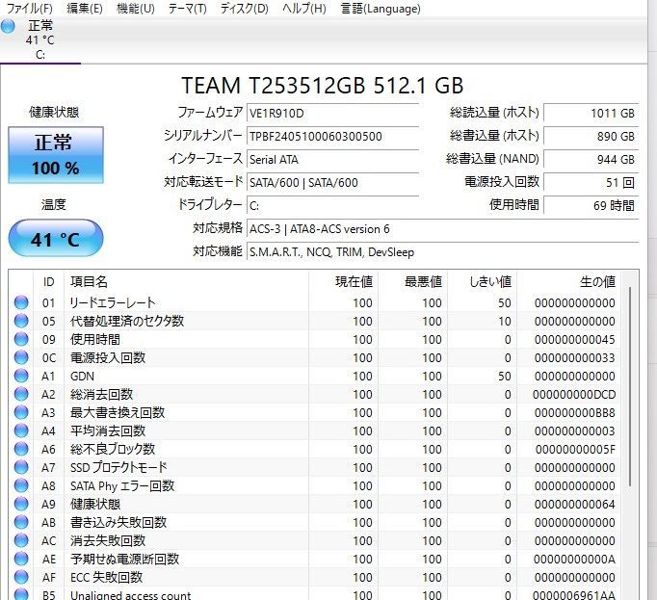
Task: Click the 最悪値 column header
Action: coord(412,282)
